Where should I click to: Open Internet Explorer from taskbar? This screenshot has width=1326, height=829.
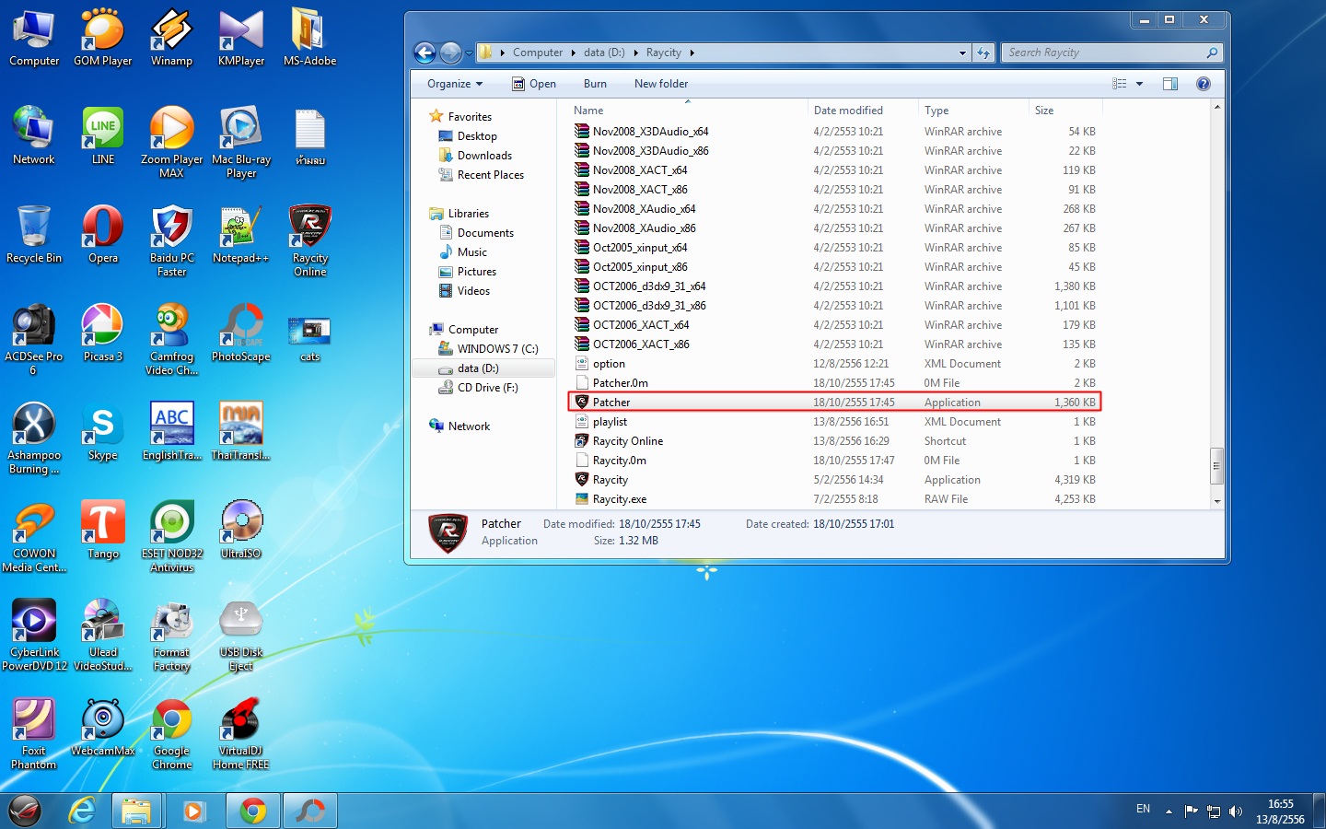click(83, 811)
